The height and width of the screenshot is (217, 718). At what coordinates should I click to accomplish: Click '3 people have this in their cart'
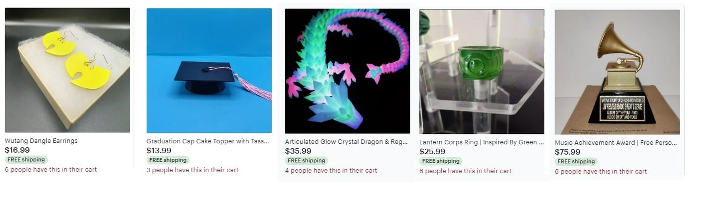(x=192, y=170)
